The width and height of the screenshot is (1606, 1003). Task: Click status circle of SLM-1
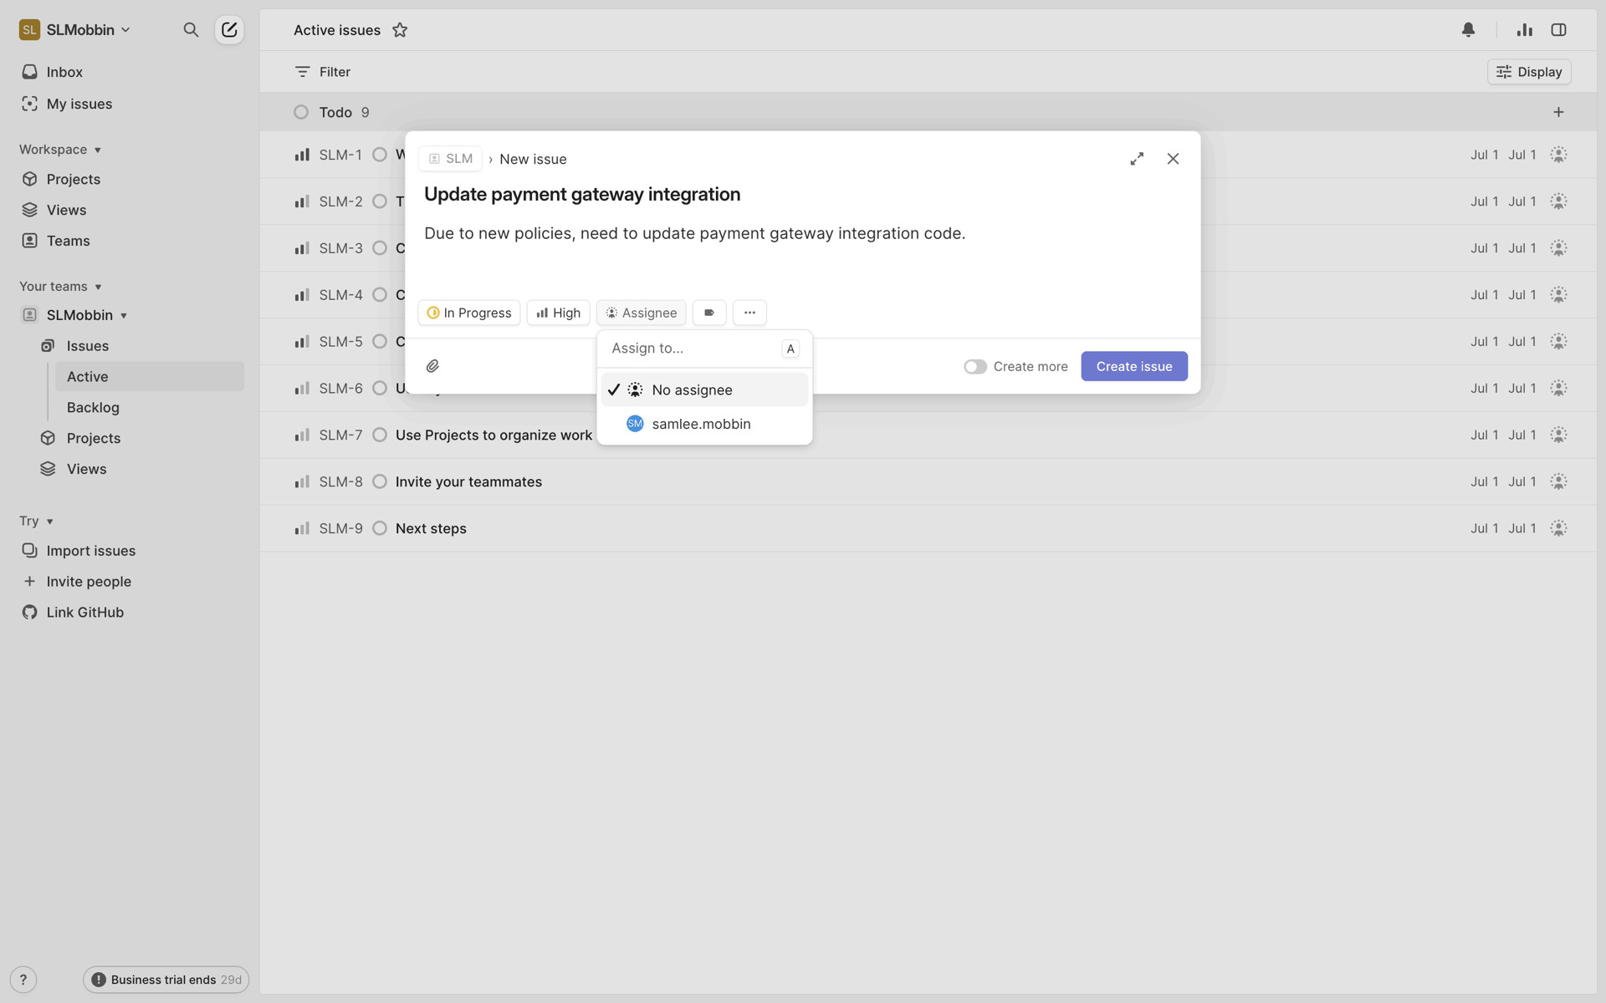[380, 155]
